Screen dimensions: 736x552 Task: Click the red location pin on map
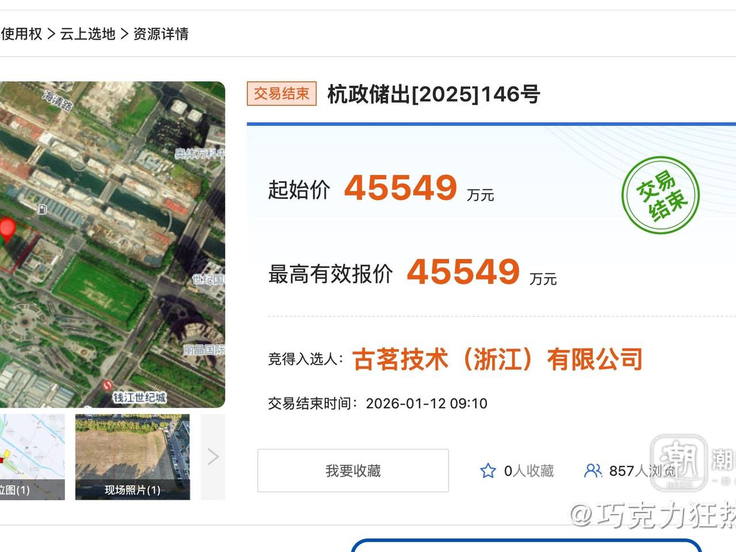point(7,229)
